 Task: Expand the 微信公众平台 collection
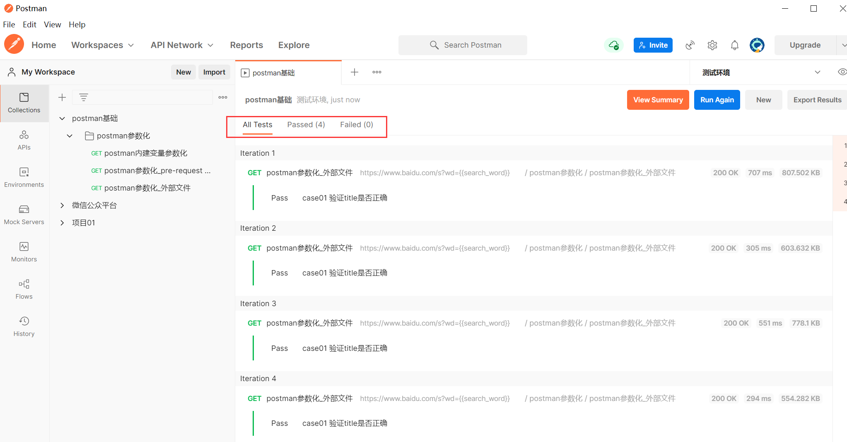pos(62,205)
